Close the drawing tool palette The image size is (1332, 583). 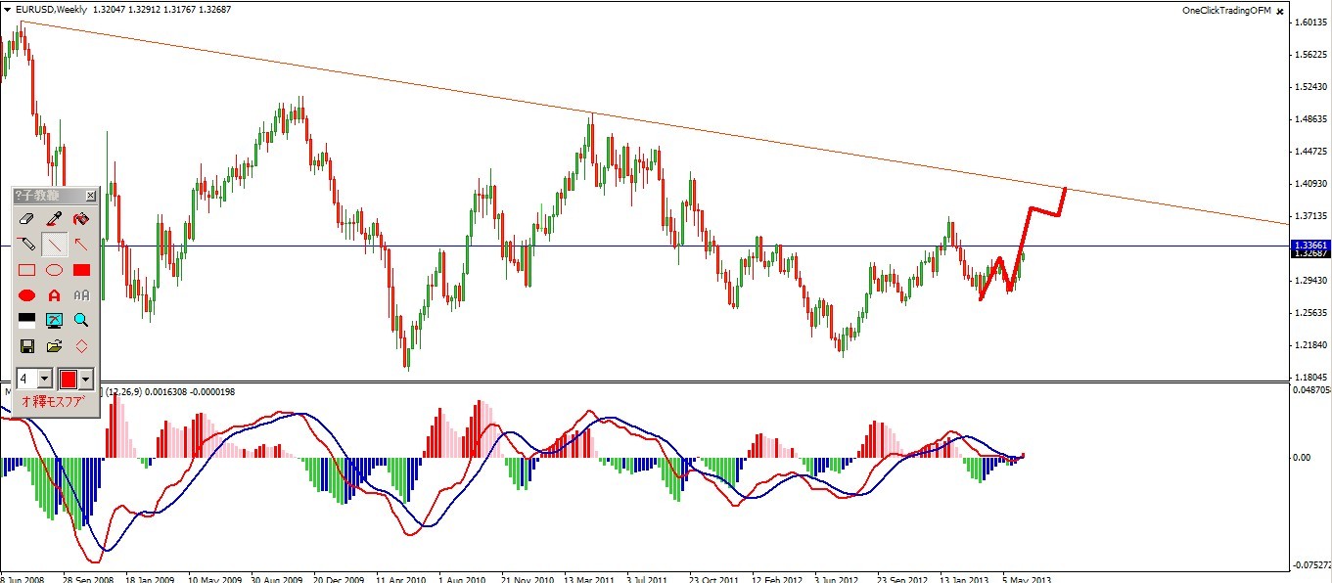point(91,196)
